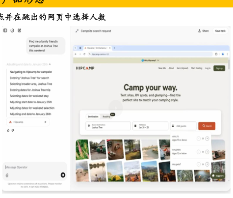This screenshot has width=233, height=198.
Task: Increase the Adults guest count
Action: pyautogui.click(x=207, y=139)
